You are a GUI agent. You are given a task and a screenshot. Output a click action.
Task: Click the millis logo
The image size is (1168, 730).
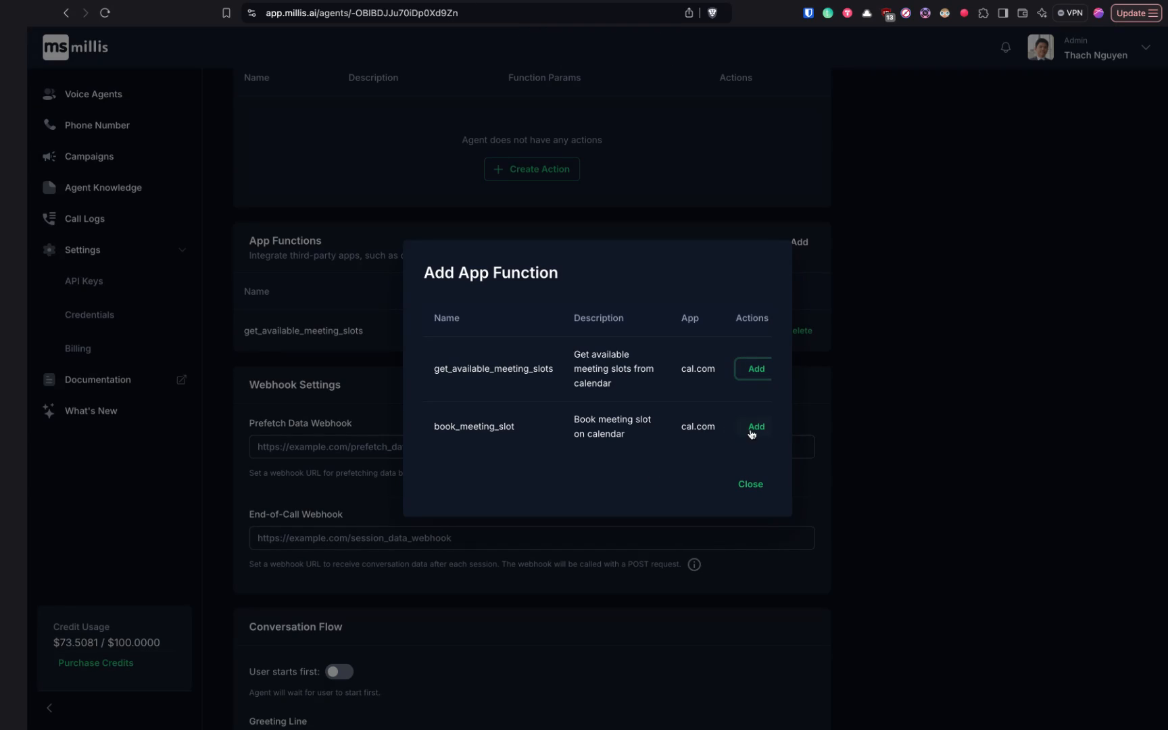point(74,47)
